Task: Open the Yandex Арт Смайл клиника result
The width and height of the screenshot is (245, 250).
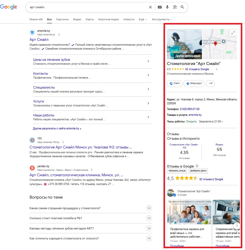Action: click(x=76, y=175)
